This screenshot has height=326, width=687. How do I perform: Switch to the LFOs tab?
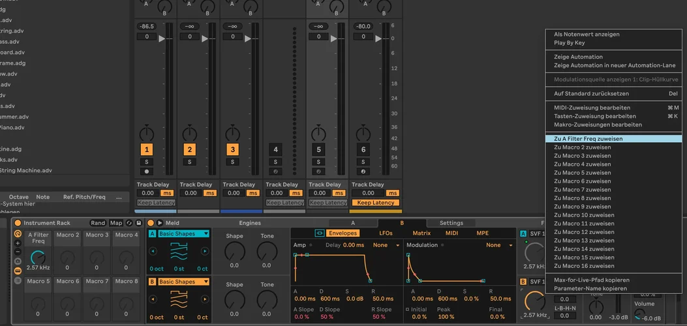386,233
